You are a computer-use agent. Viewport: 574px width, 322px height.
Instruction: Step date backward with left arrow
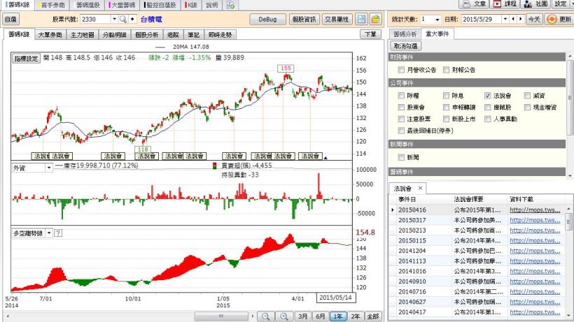(x=513, y=19)
